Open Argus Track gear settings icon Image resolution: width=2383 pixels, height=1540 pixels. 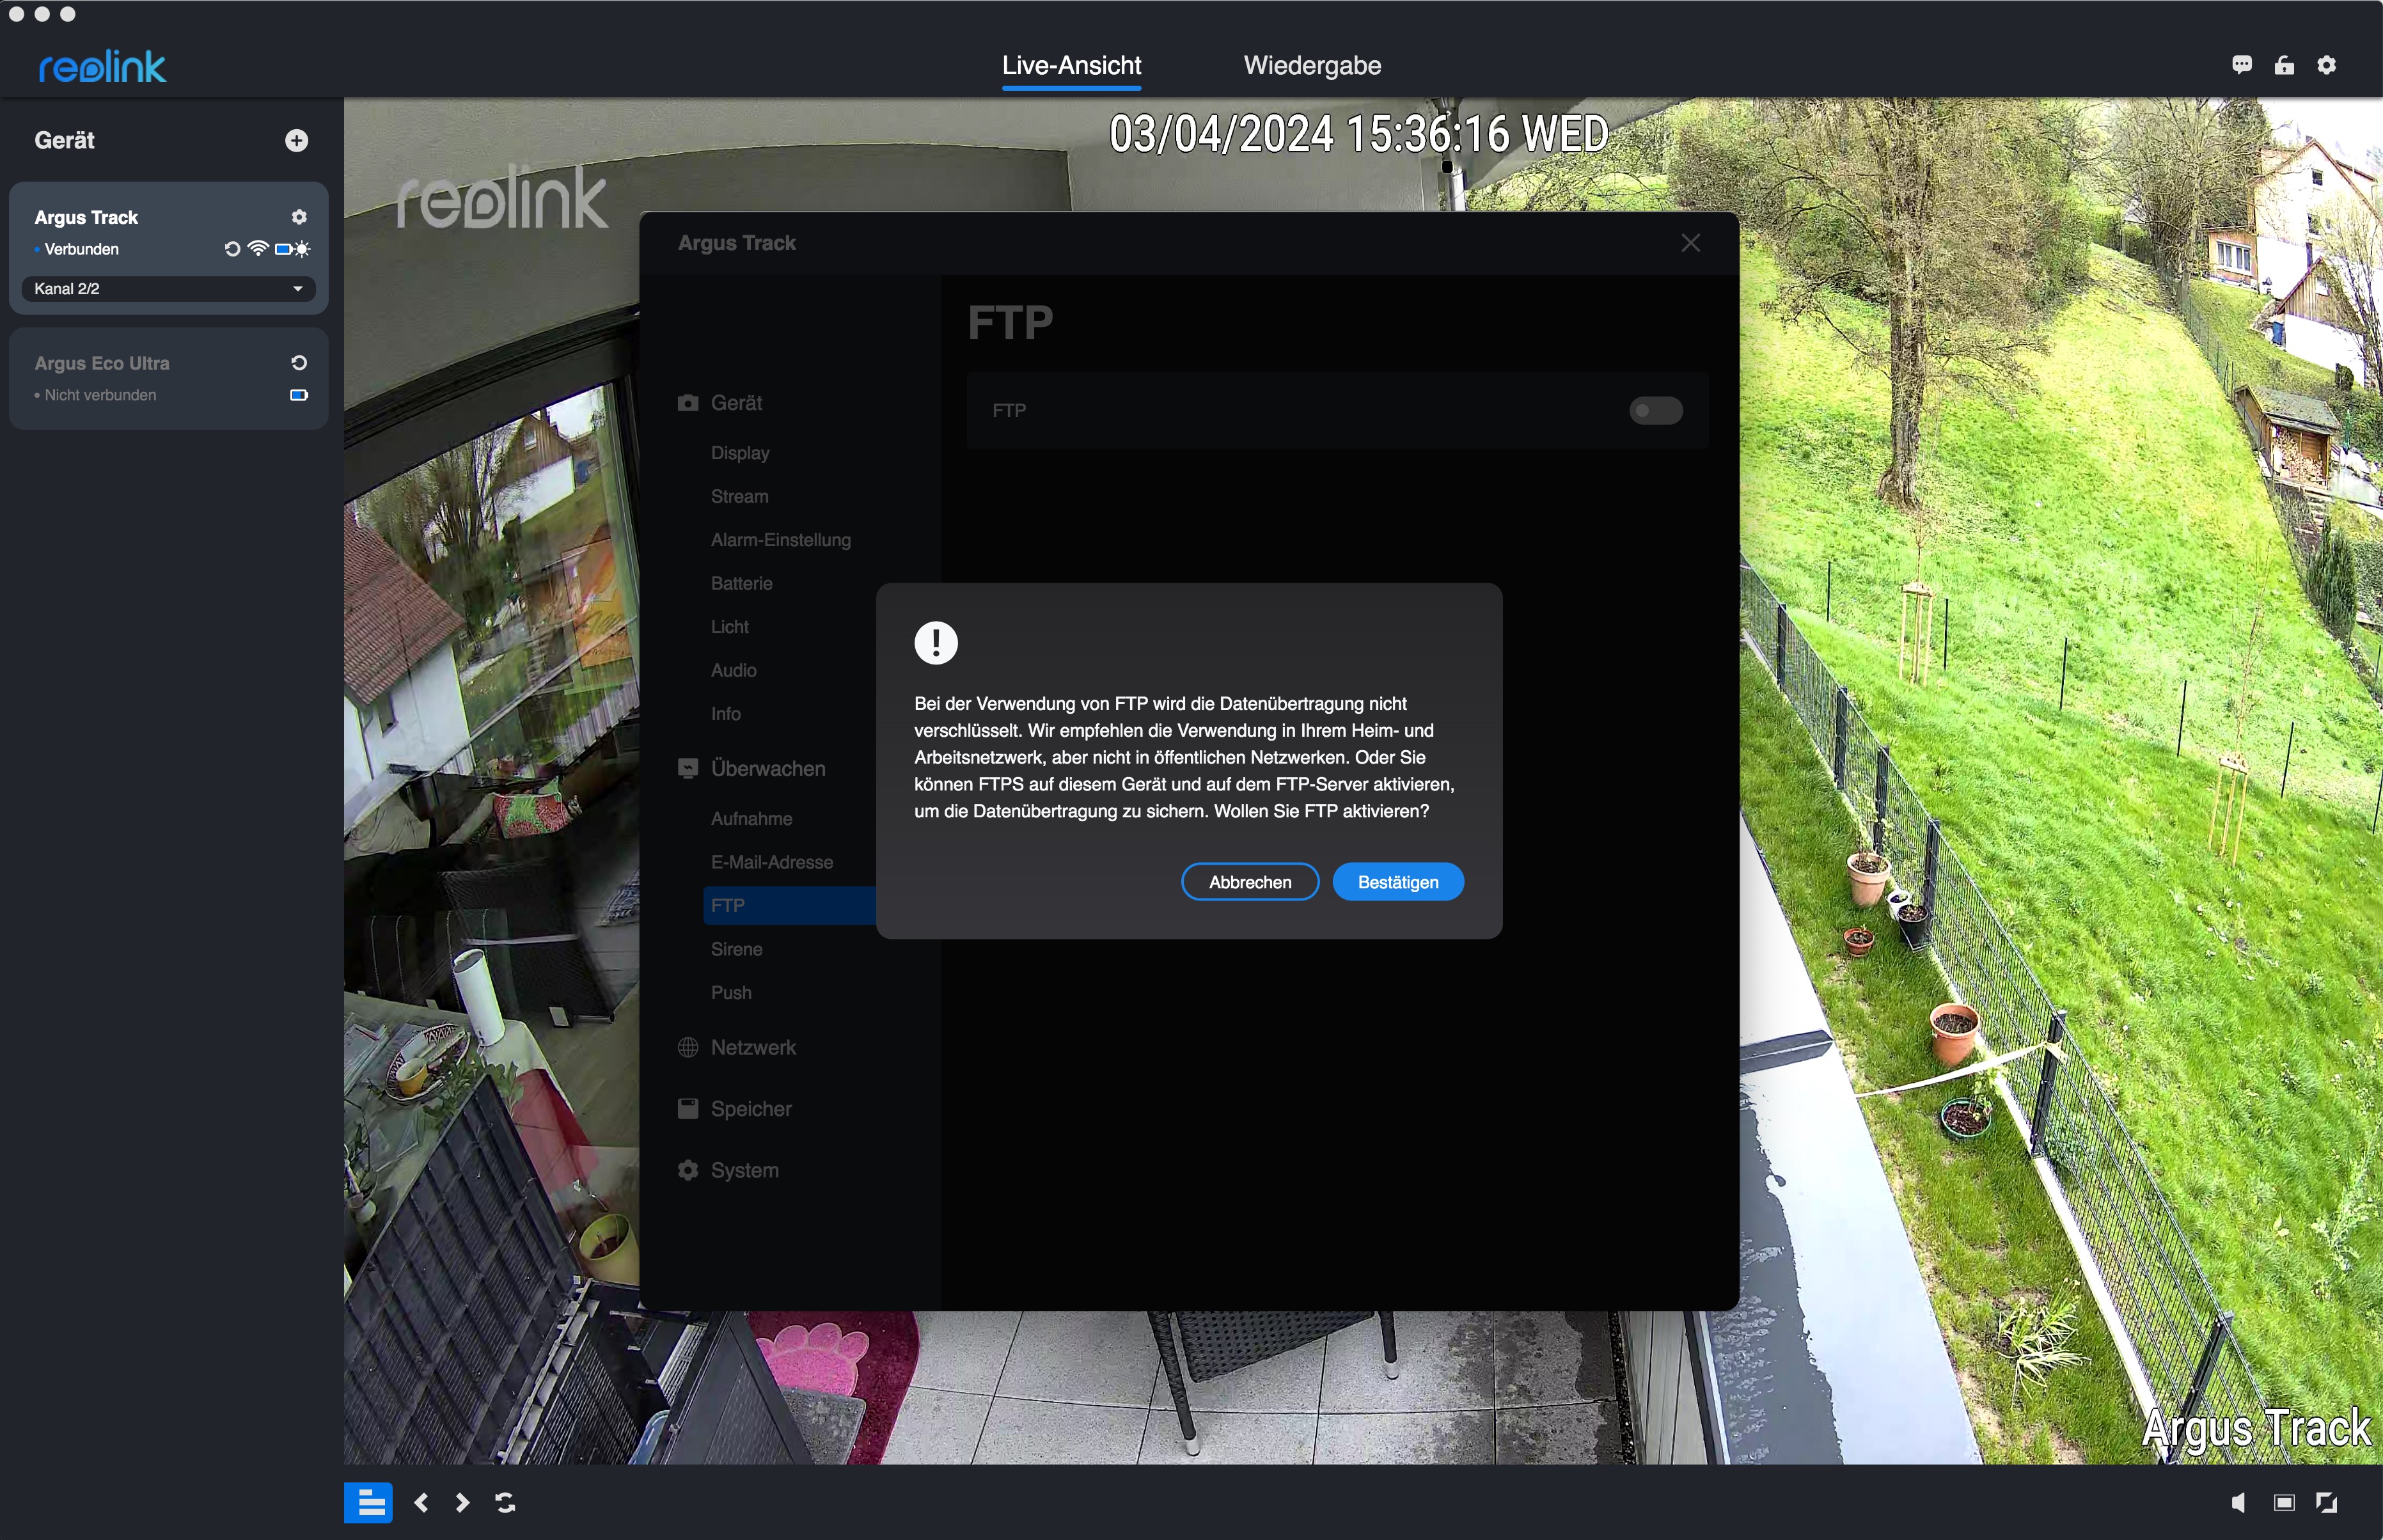tap(298, 217)
